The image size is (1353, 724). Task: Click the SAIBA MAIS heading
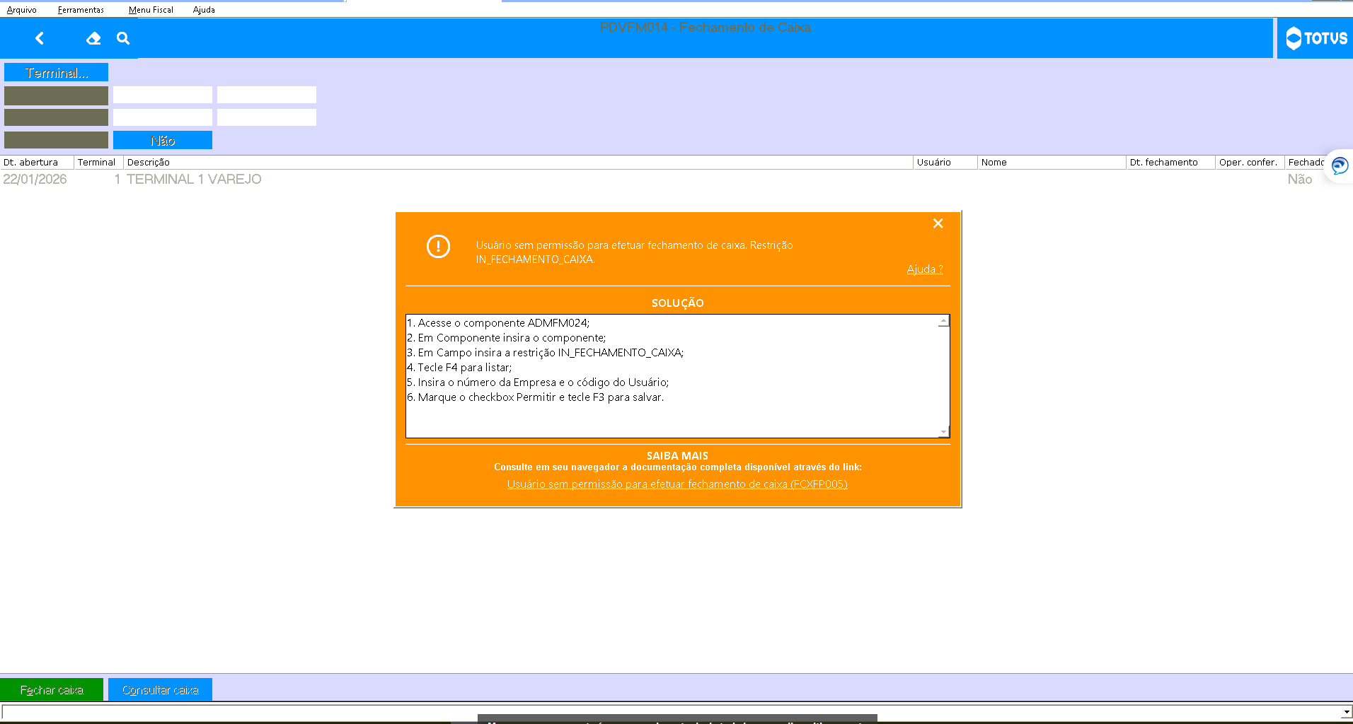click(x=677, y=456)
